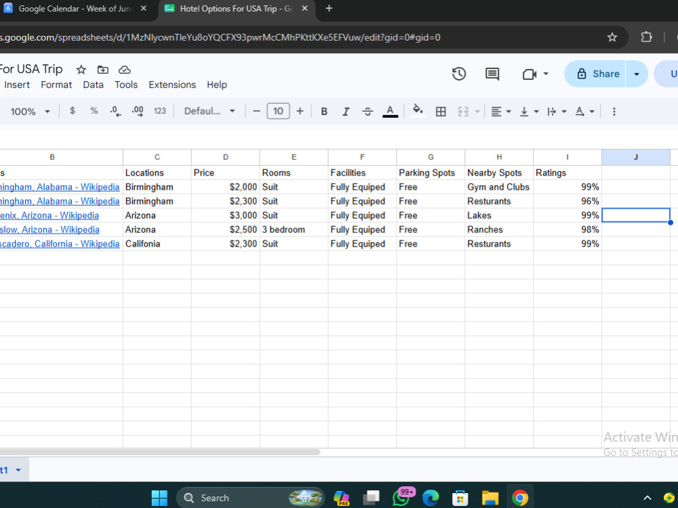Toggle strikethrough formatting
This screenshot has height=508, width=678.
(x=367, y=112)
